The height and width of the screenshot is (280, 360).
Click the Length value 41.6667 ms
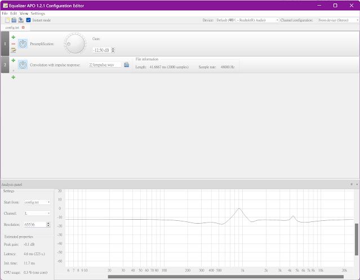coord(169,67)
